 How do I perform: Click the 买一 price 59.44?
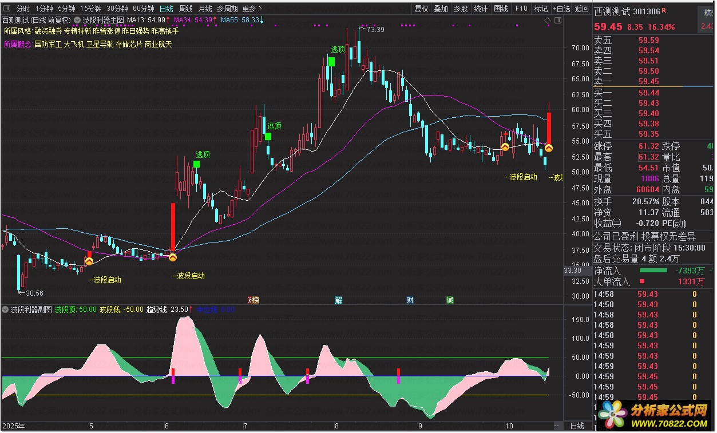coord(648,93)
